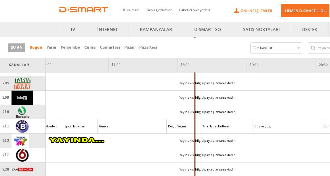Screen dimensions: 330x176
Task: Open the Kurumsal link
Action: tap(131, 10)
